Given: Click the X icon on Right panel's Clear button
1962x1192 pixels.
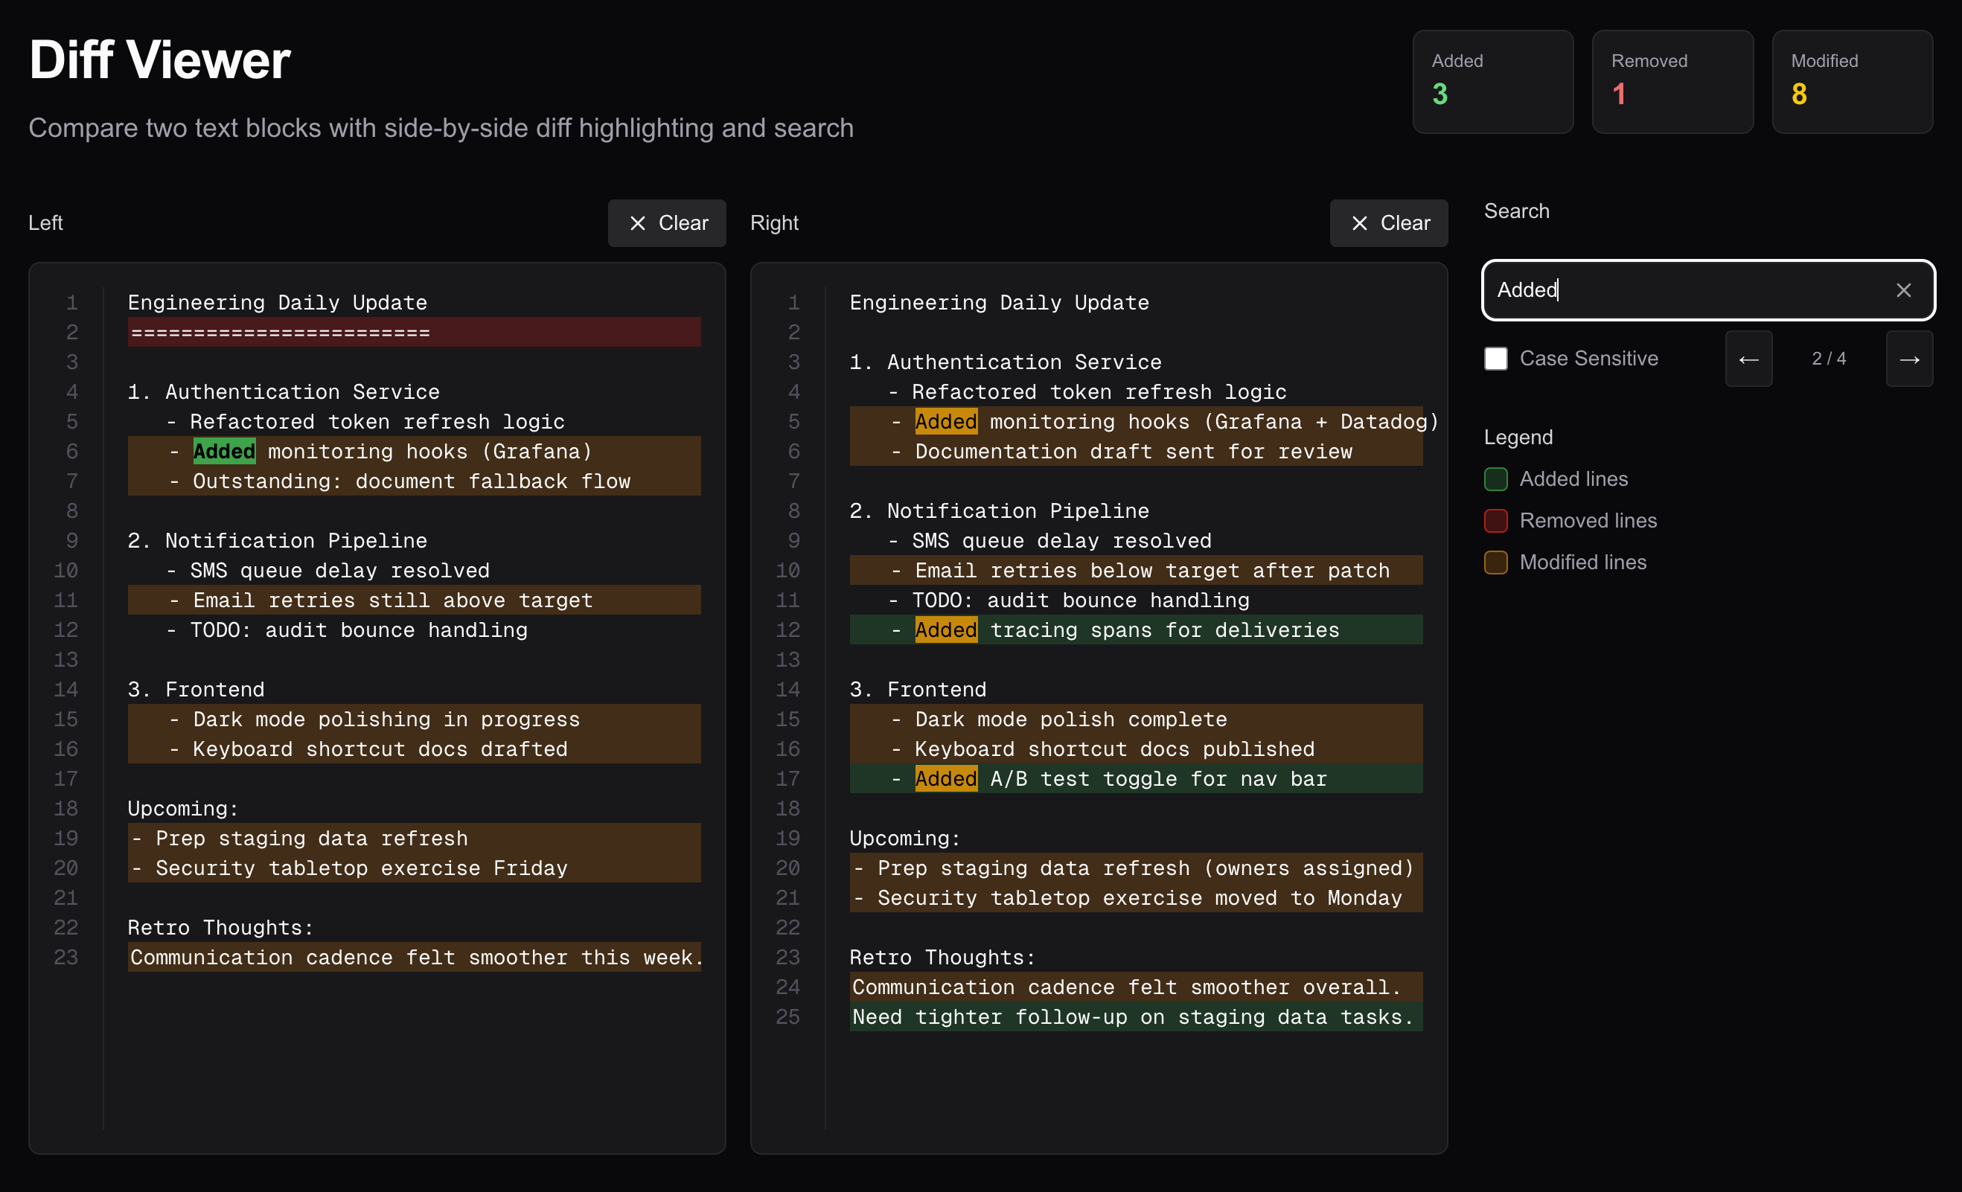Looking at the screenshot, I should pyautogui.click(x=1360, y=223).
